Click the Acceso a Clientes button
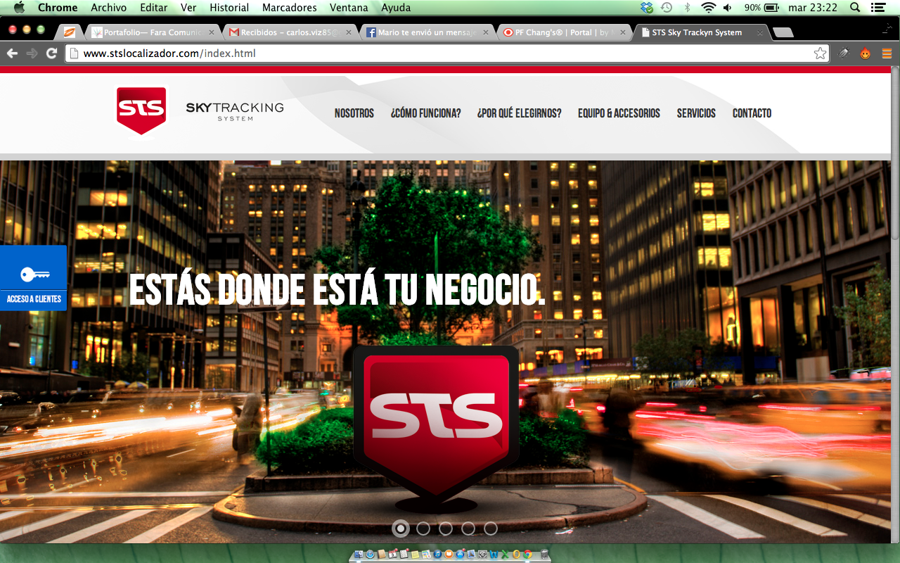The image size is (900, 563). 34,278
